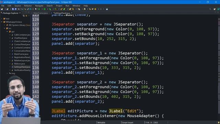Click Smart Insert in status bar
220x124 pixels.
[x=128, y=123]
